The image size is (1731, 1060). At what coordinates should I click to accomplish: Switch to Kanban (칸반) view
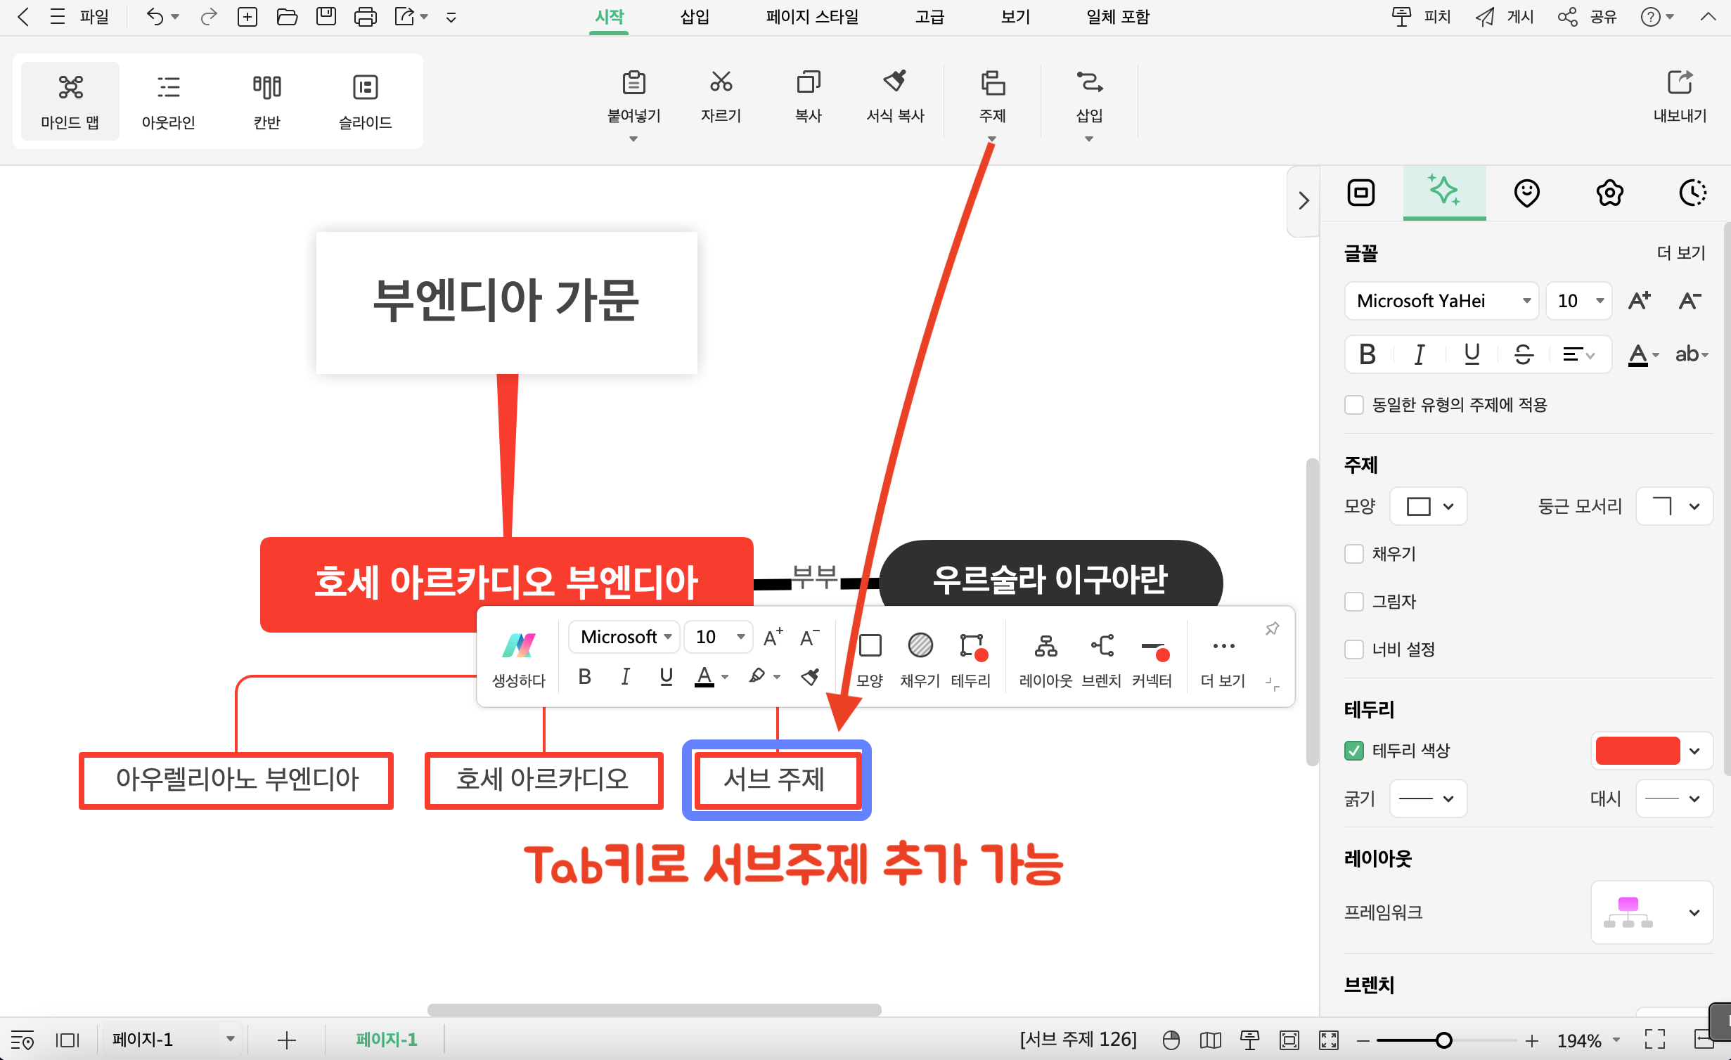(267, 101)
